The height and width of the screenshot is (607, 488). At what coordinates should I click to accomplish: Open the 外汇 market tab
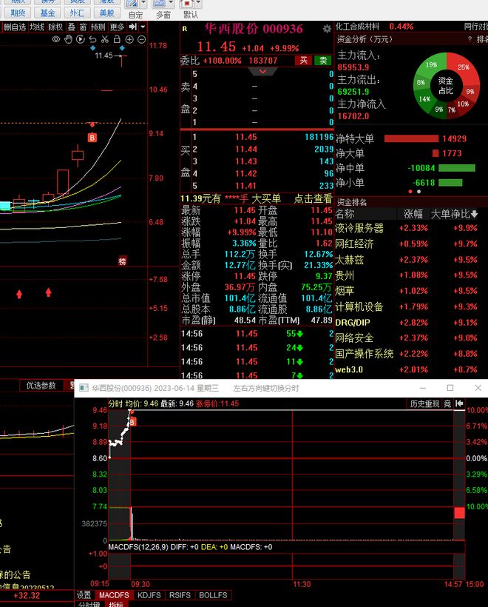pyautogui.click(x=77, y=13)
